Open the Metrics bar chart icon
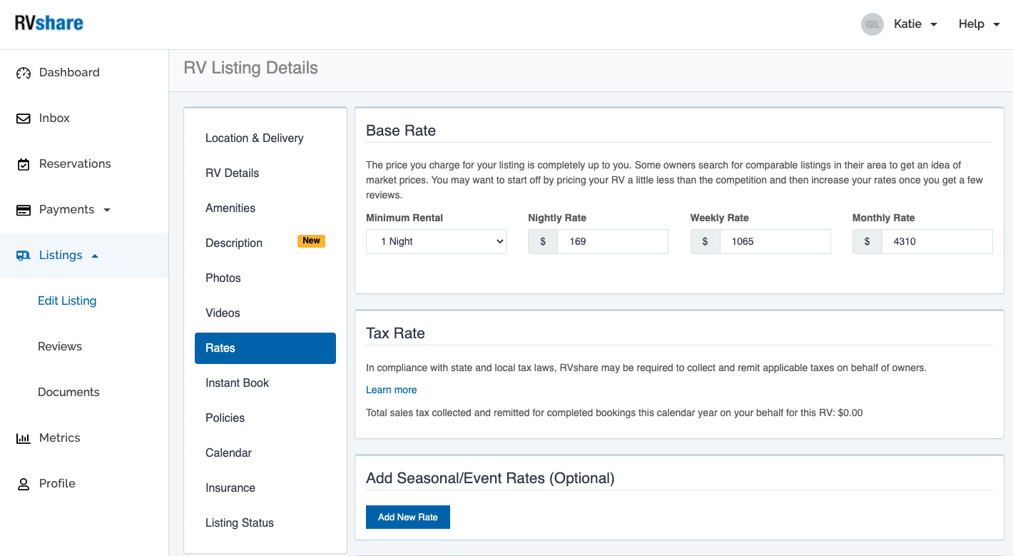This screenshot has width=1013, height=556. (23, 438)
